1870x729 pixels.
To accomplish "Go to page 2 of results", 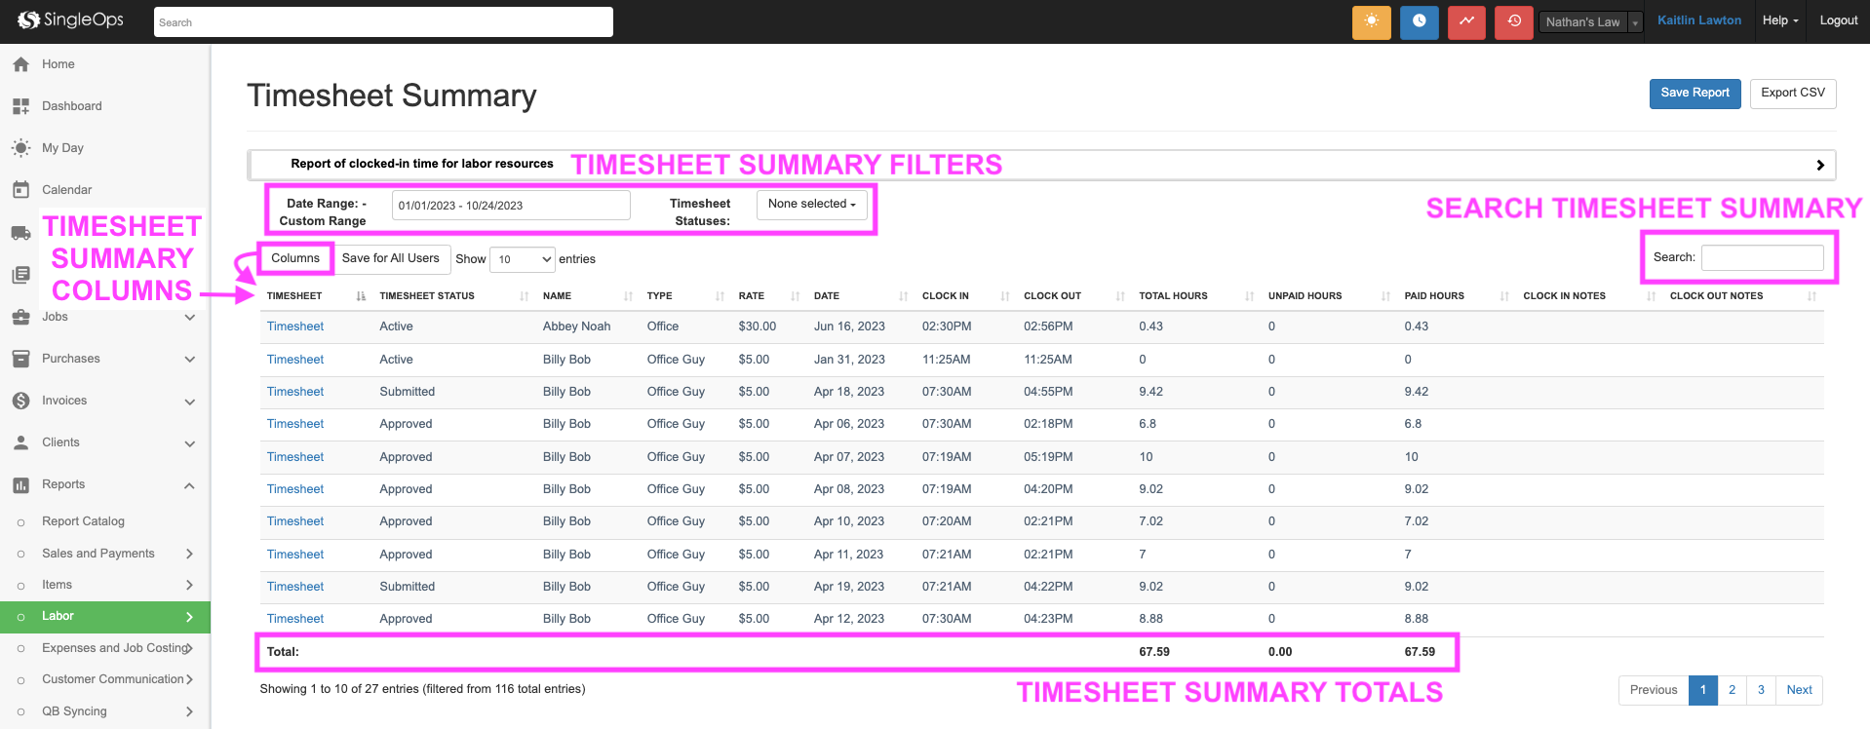I will click(1732, 690).
